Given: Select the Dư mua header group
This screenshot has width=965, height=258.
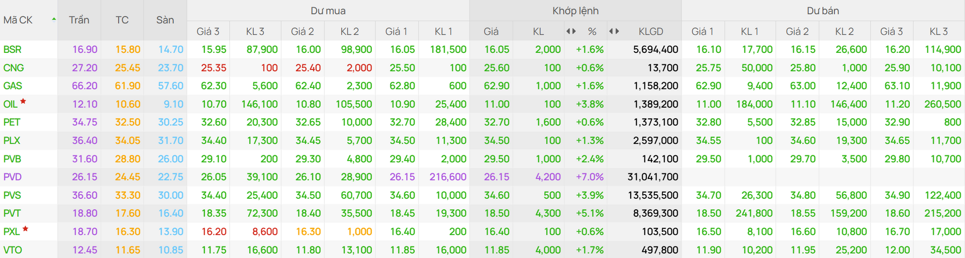Looking at the screenshot, I should (328, 11).
